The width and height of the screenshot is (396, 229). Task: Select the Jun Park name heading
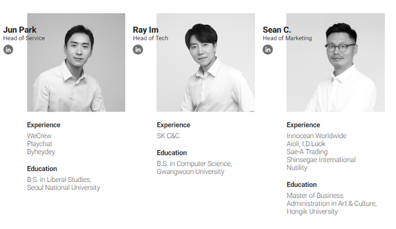(20, 30)
